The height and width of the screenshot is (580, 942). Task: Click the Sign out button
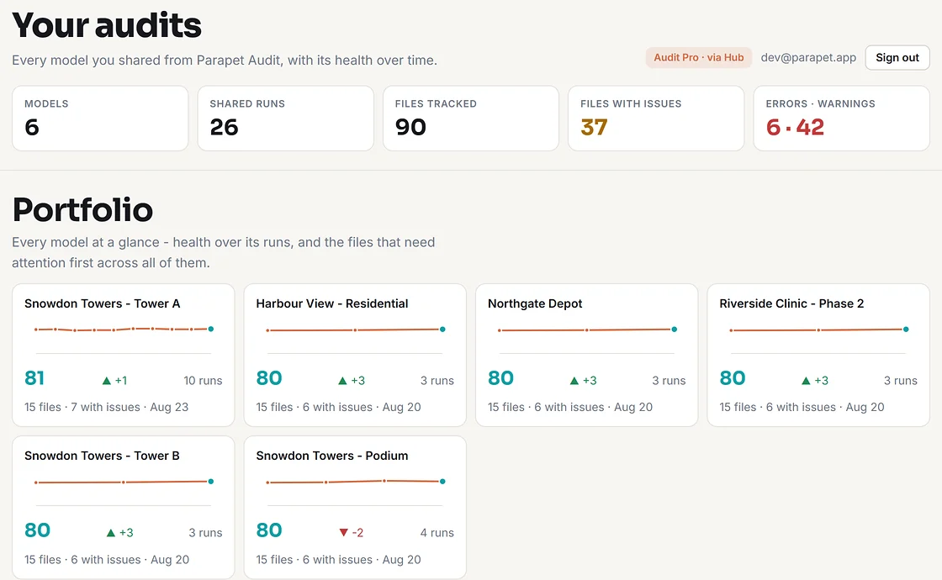pyautogui.click(x=897, y=58)
